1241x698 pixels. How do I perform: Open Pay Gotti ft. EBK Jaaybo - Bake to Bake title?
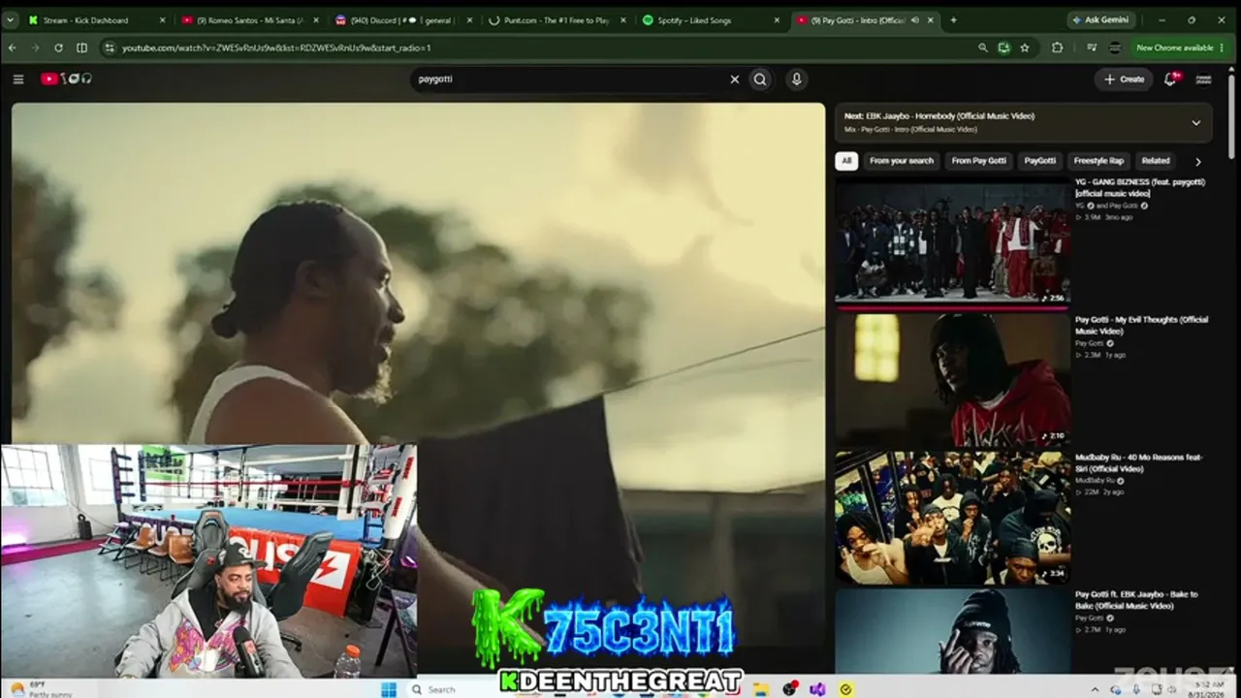point(1136,600)
